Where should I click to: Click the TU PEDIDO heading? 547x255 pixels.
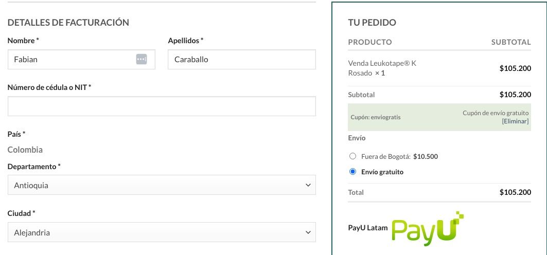(372, 23)
